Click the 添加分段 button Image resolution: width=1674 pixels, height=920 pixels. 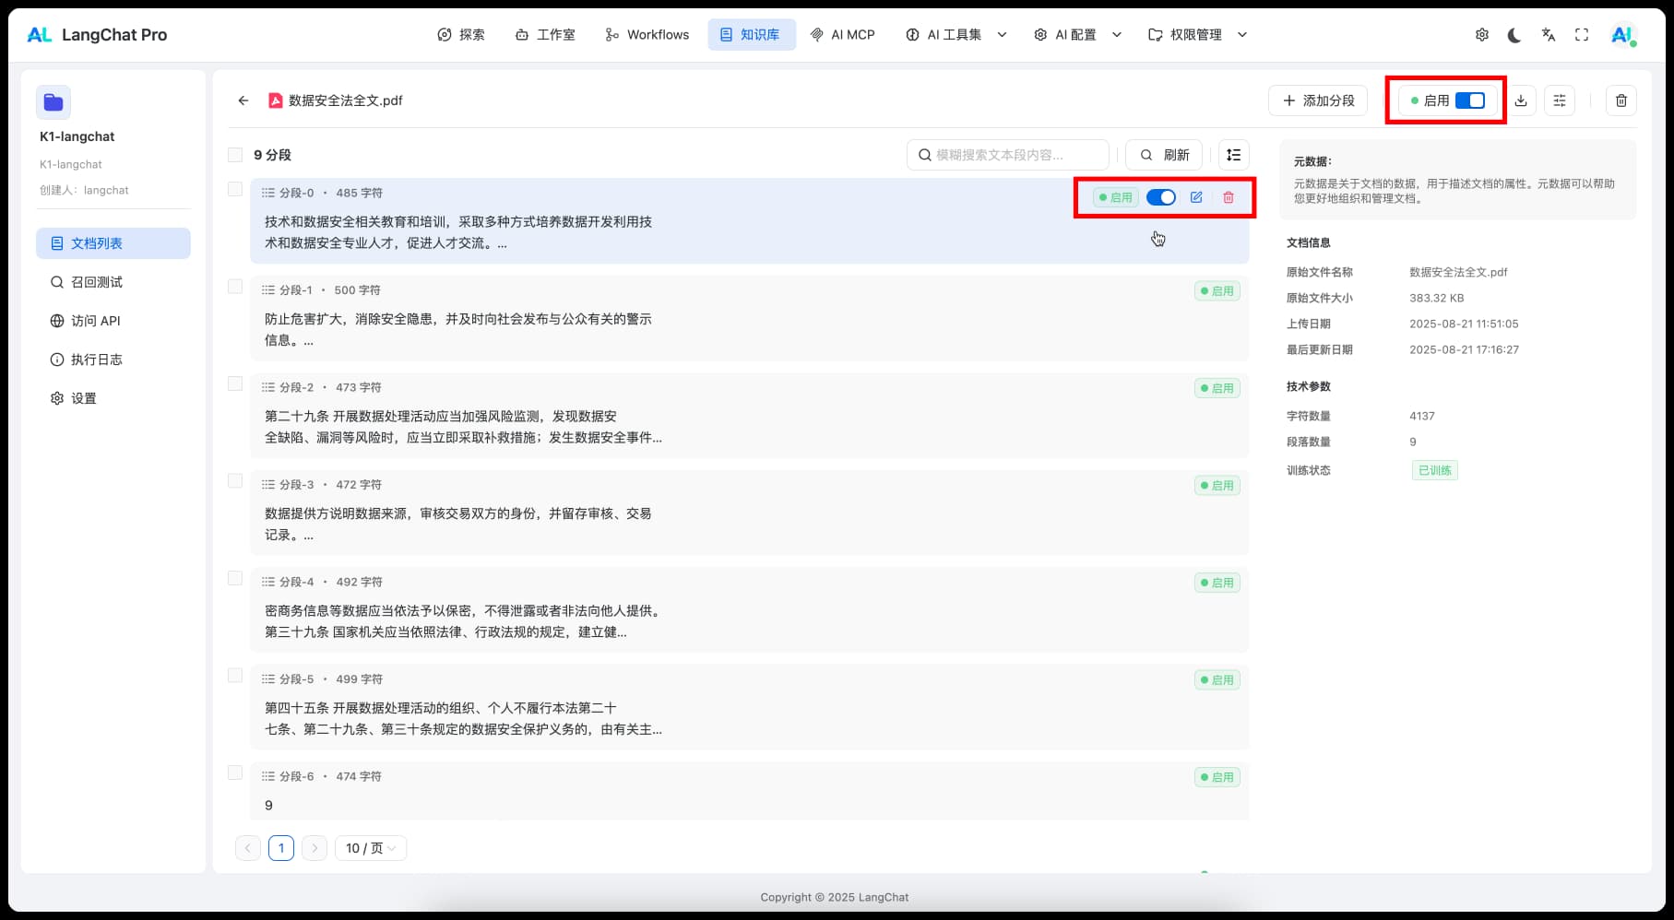pos(1318,100)
